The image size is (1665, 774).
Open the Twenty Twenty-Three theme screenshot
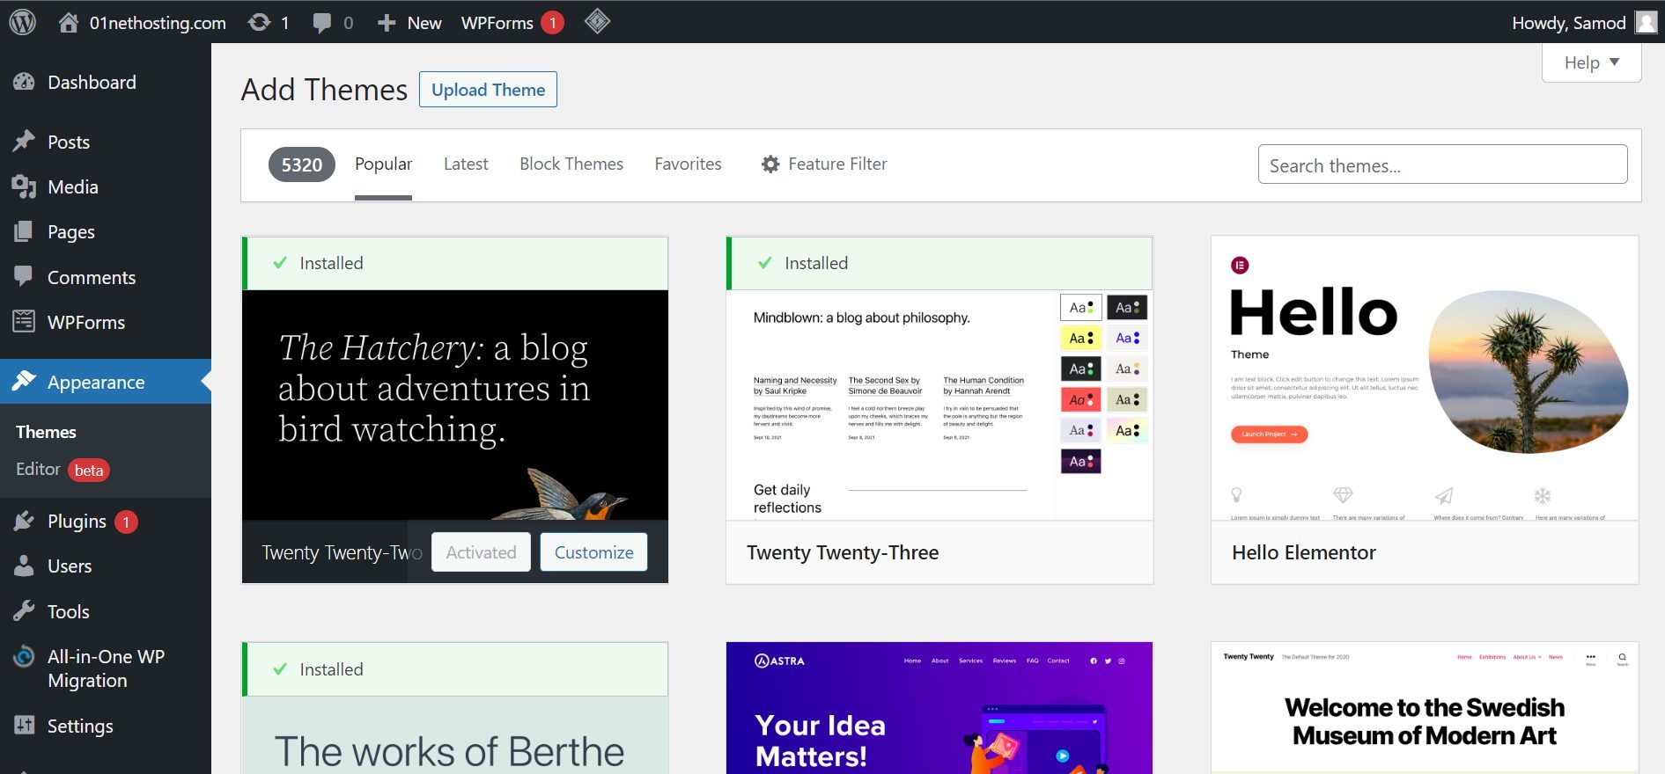939,405
